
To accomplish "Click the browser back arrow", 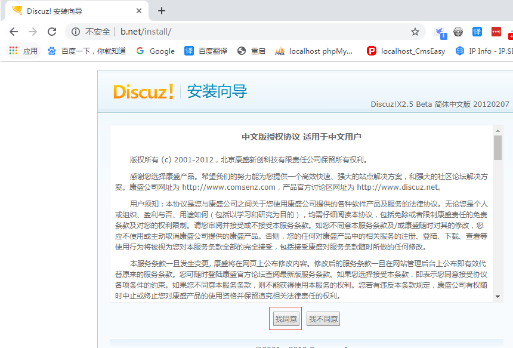I will (14, 32).
